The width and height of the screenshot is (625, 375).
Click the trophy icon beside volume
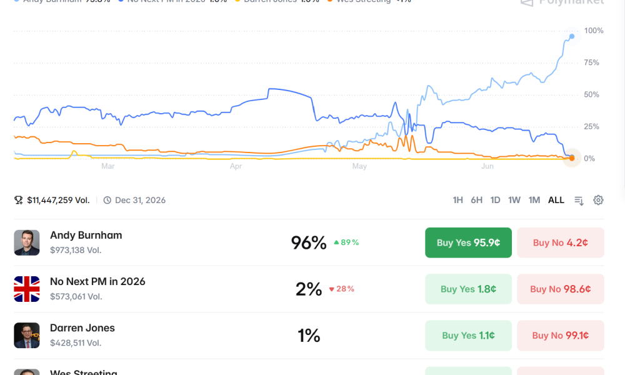coord(18,200)
